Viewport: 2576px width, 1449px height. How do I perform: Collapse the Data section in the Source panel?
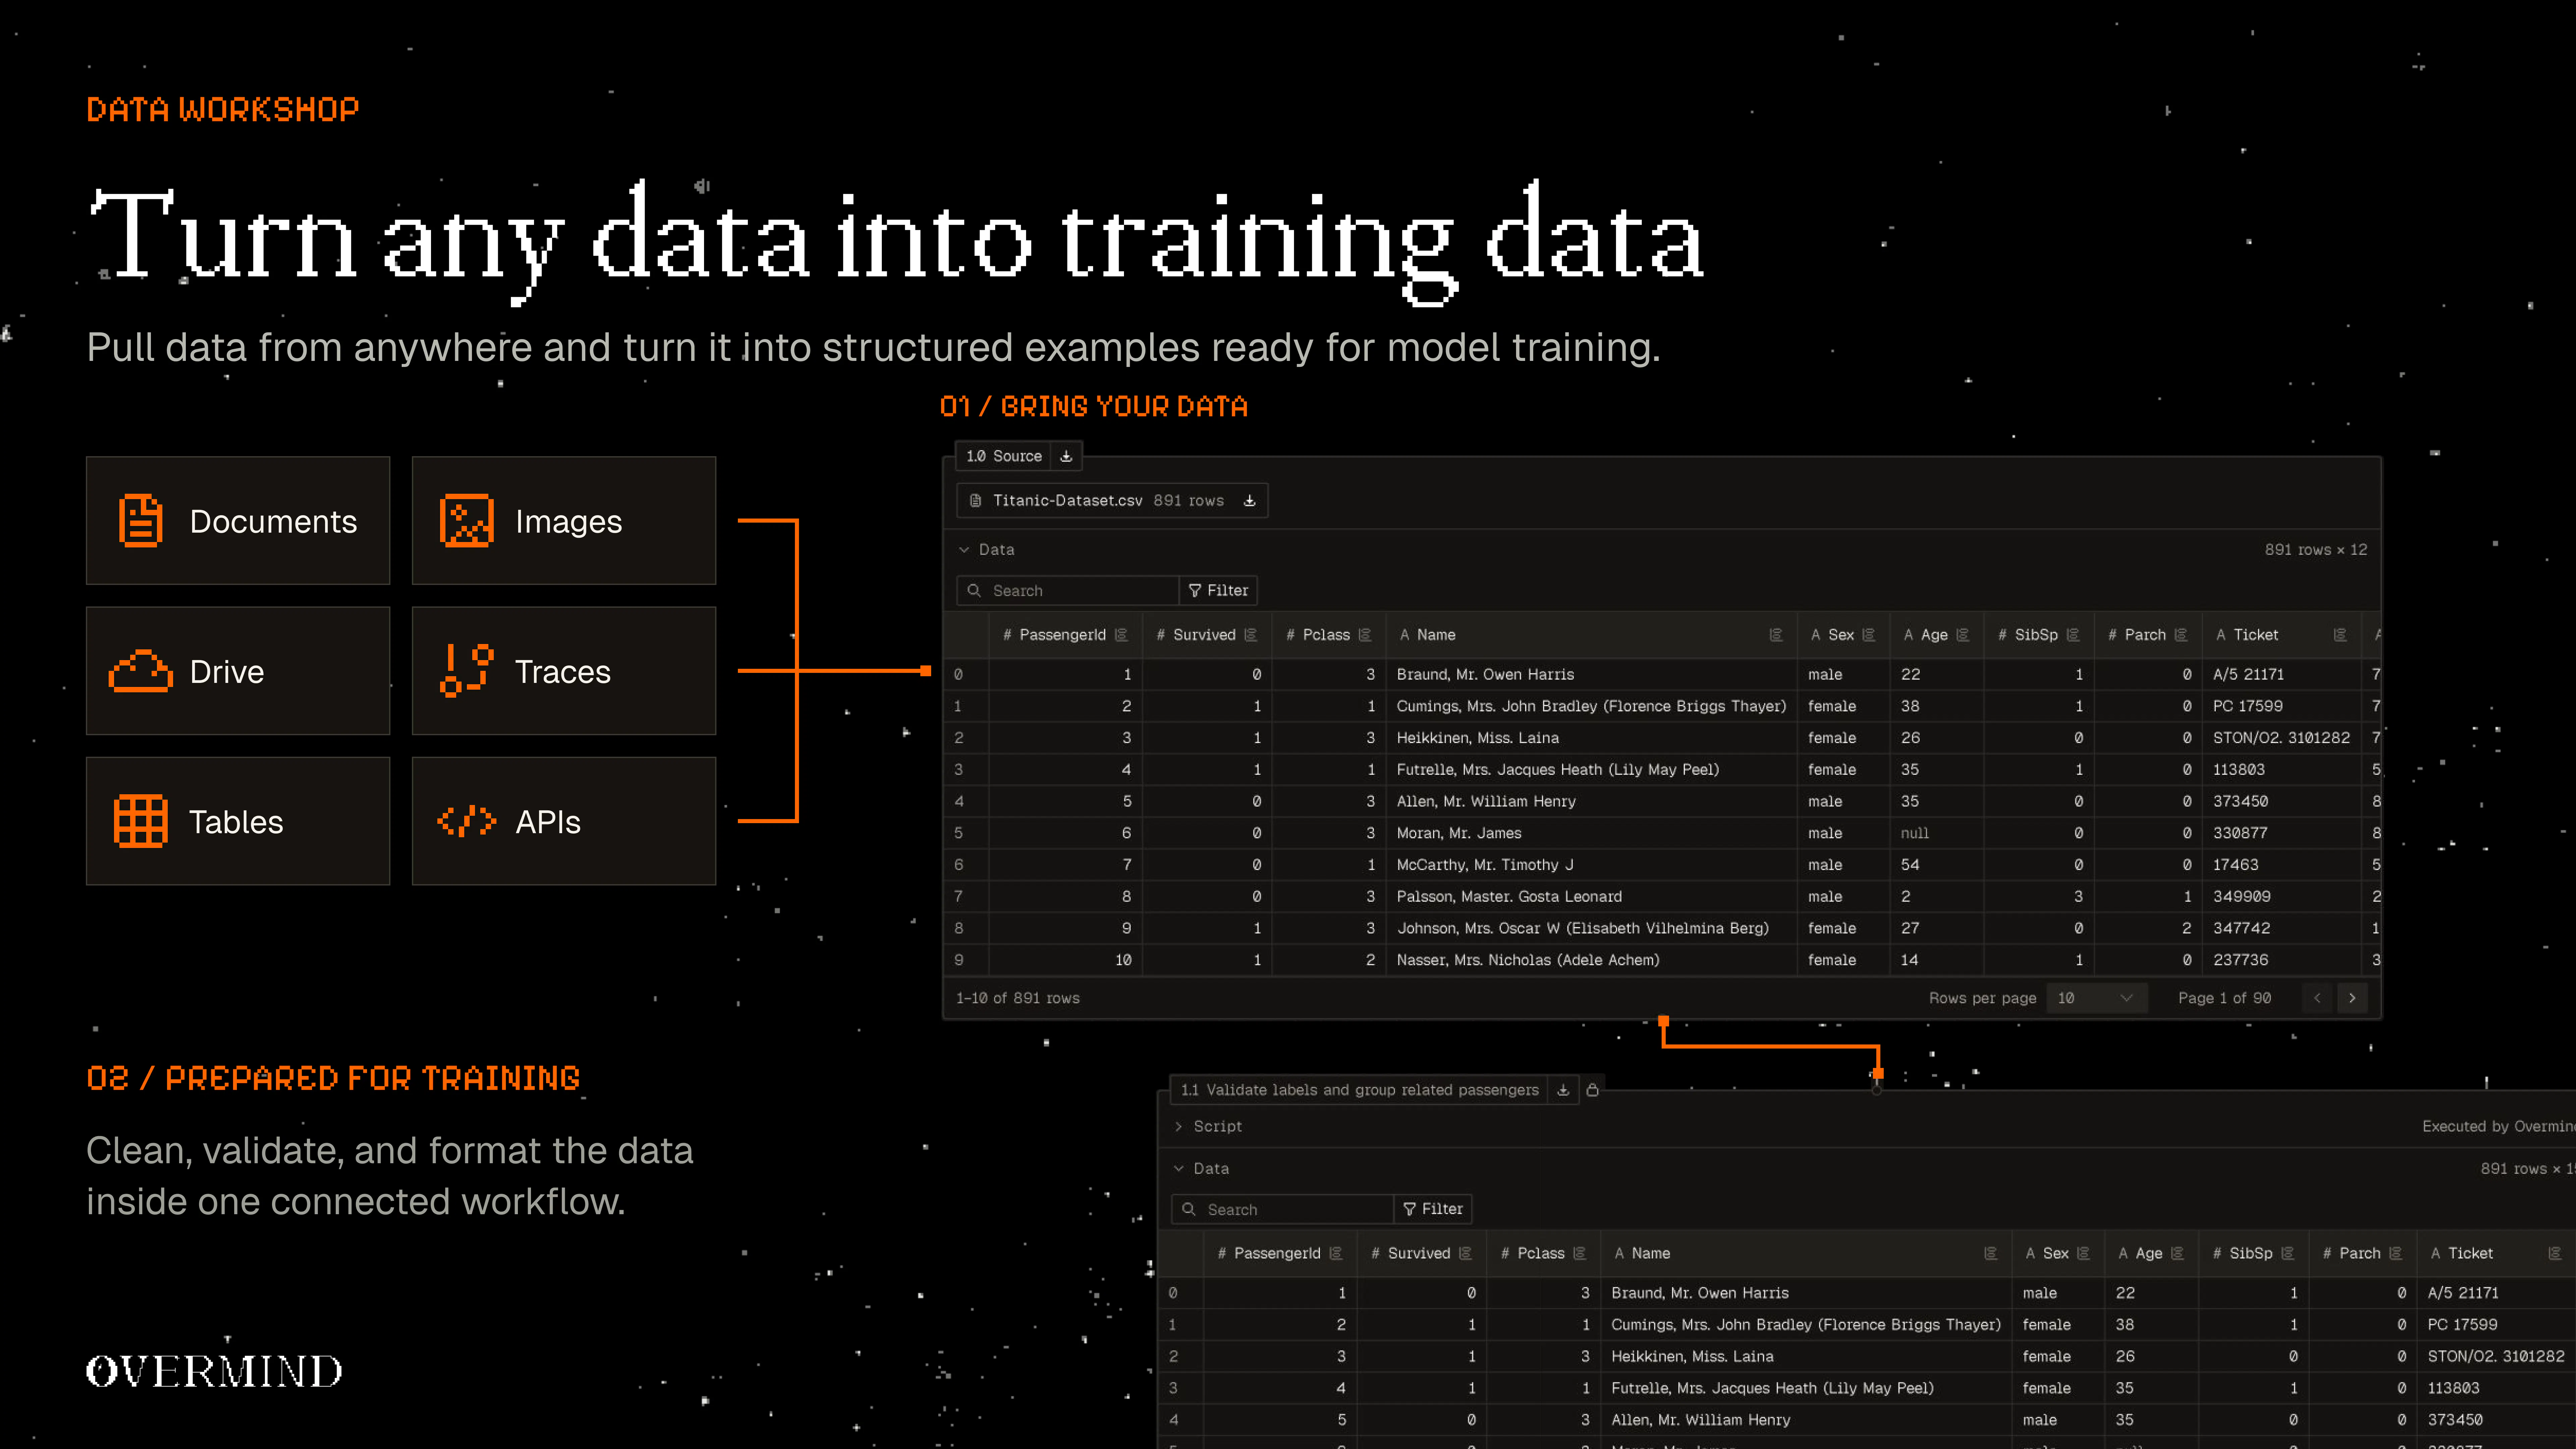(964, 550)
